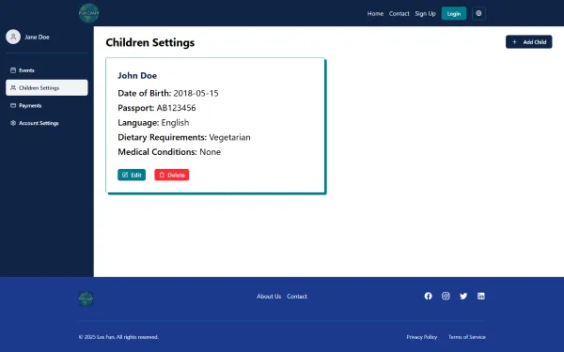Open the Facebook page from footer icon
Viewport: 564px width, 352px height.
tap(428, 296)
